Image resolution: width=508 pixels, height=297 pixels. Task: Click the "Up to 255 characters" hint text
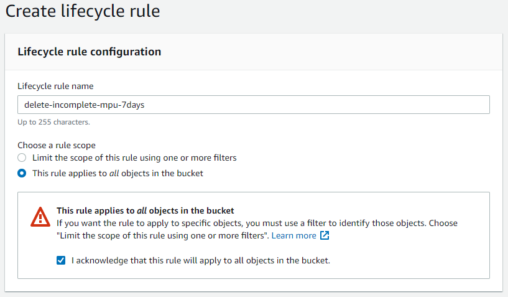(x=53, y=122)
